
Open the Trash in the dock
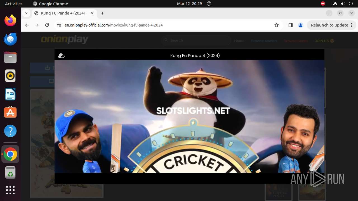click(10, 173)
